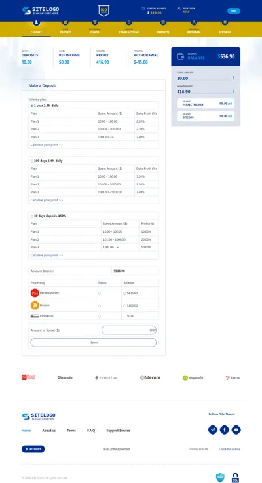Click the Bitcoin logo in payment strip
Viewport: 262px width, 483px height.
pyautogui.click(x=65, y=377)
